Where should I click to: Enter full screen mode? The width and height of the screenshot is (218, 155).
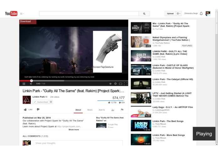(x=125, y=84)
